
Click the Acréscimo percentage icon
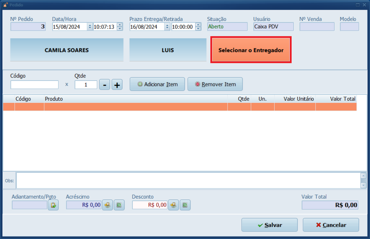coord(119,205)
